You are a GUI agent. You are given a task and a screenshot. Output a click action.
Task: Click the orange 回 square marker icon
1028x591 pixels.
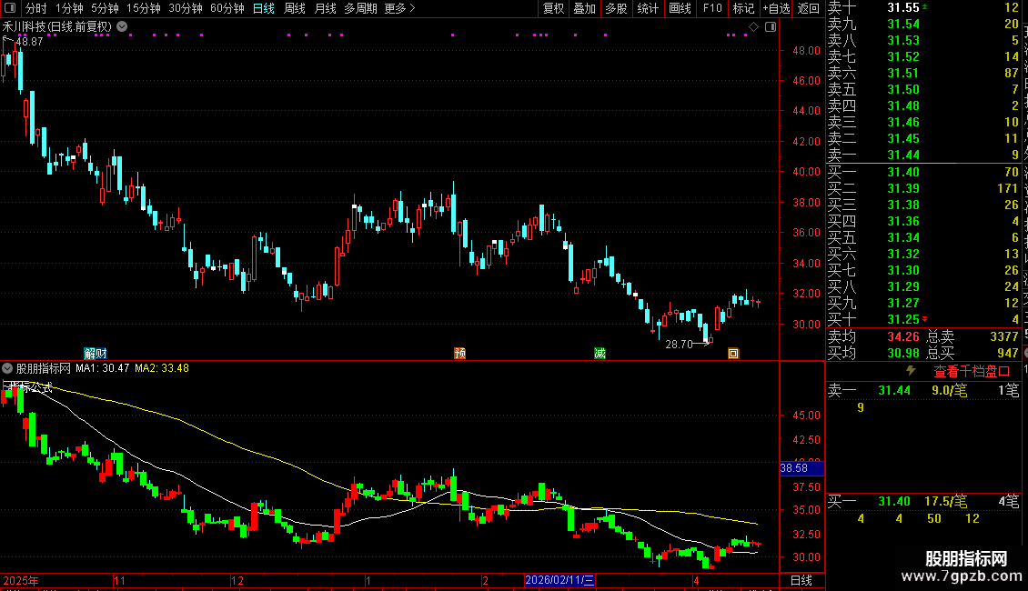point(733,353)
